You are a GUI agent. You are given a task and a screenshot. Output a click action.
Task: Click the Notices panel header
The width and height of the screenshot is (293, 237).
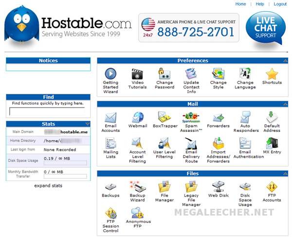tap(48, 60)
